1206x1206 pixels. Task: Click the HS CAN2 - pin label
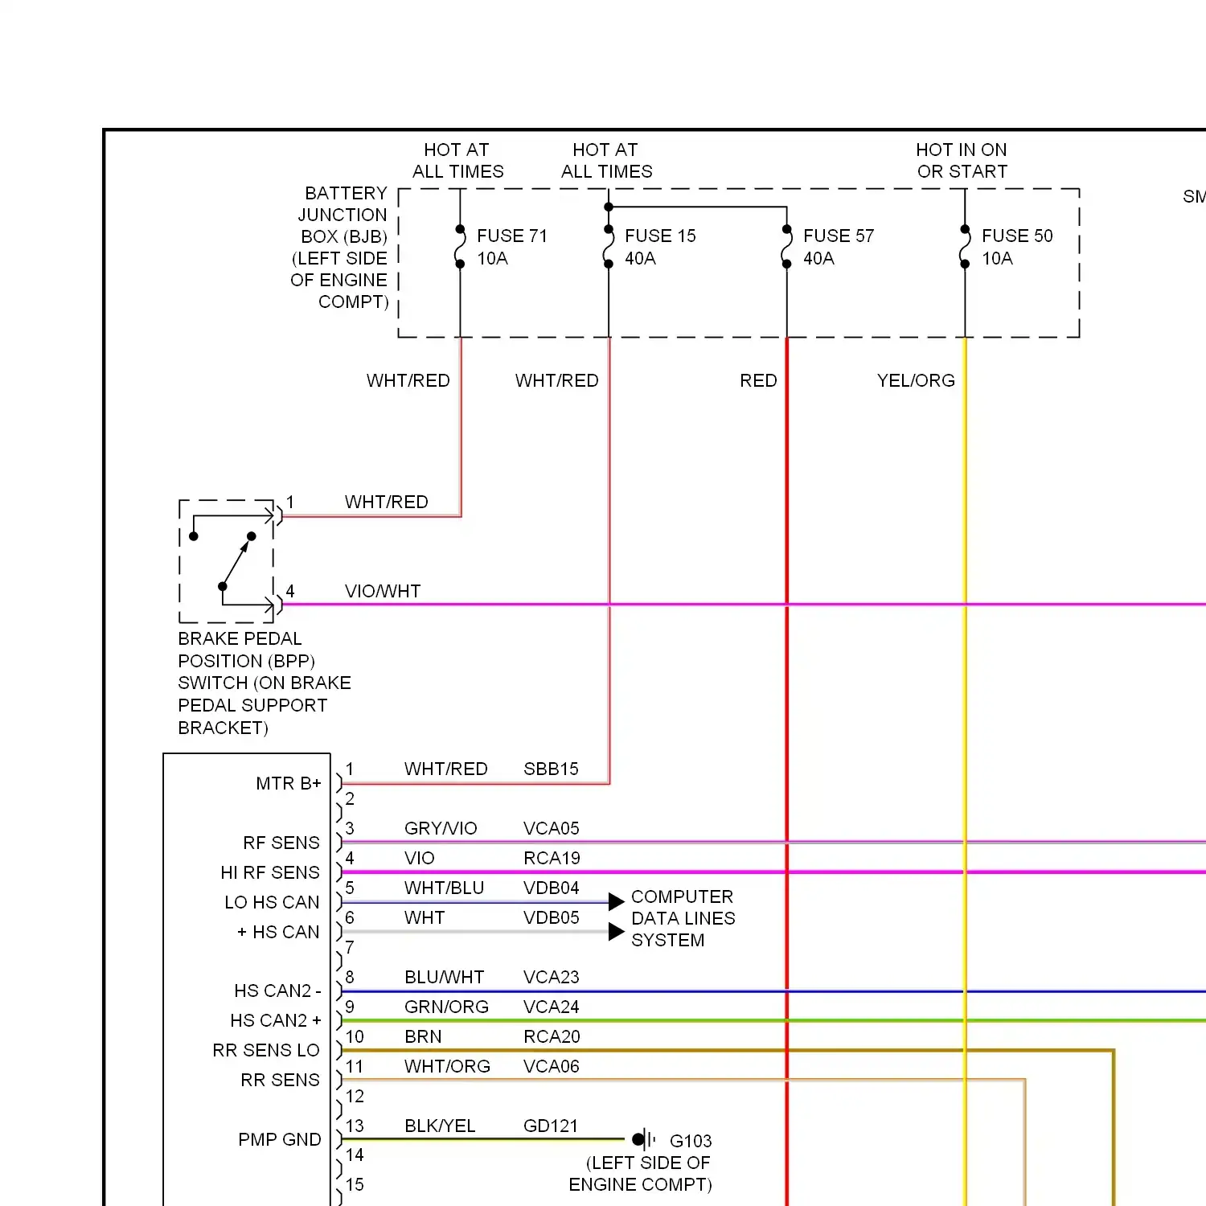tap(277, 991)
